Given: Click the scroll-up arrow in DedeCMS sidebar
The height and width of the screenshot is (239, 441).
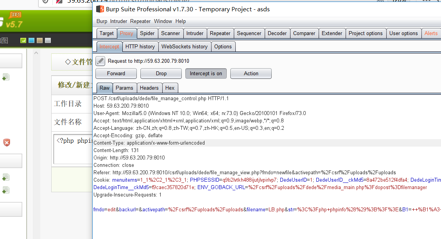Looking at the screenshot, I should [x=36, y=53].
